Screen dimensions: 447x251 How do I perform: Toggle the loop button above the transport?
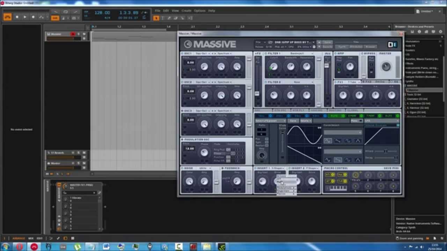click(65, 12)
